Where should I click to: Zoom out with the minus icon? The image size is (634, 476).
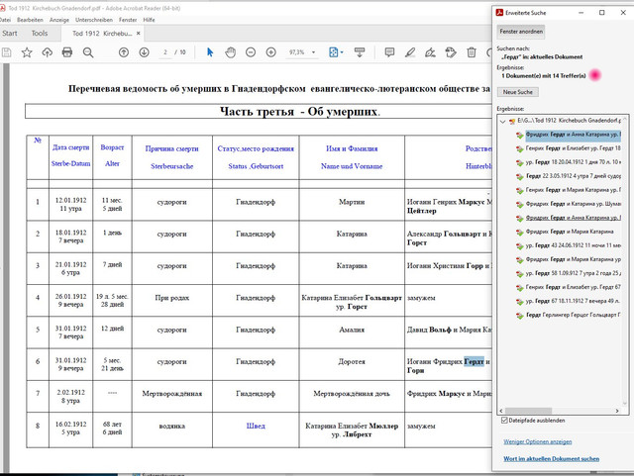pos(251,52)
